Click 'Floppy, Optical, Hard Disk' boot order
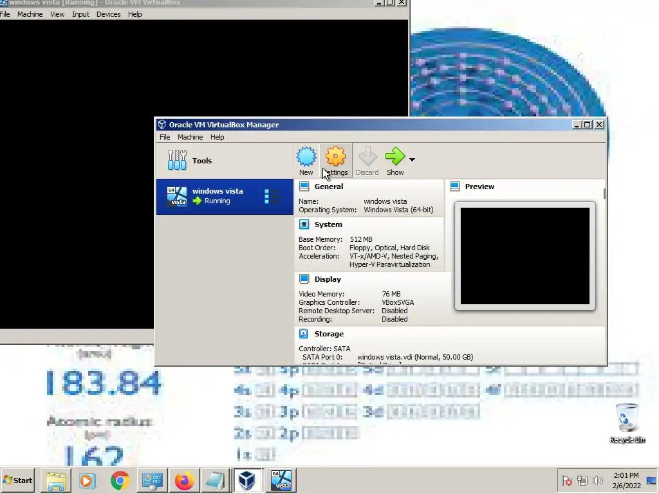 point(389,248)
